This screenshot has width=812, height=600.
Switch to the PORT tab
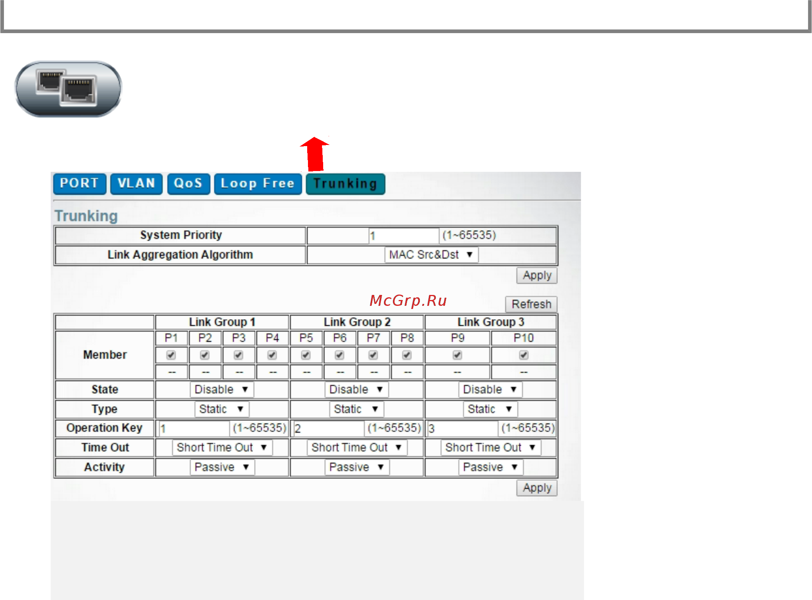[x=80, y=184]
